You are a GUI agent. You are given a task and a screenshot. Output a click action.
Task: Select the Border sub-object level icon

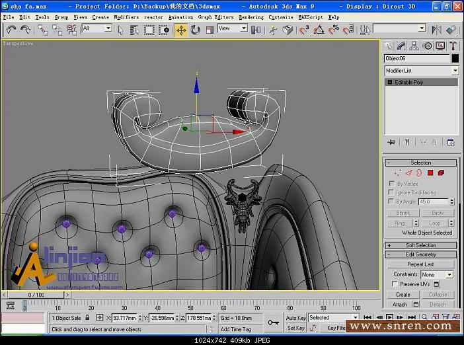[x=419, y=172]
